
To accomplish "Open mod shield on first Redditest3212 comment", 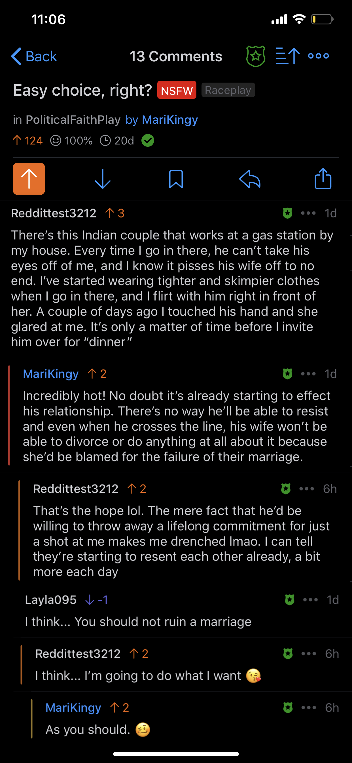I will point(287,213).
